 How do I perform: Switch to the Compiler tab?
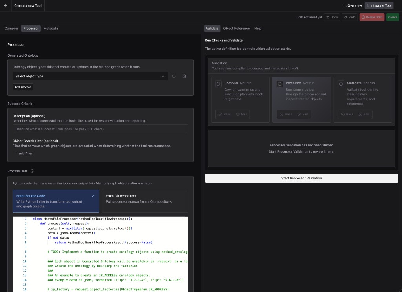pos(11,29)
